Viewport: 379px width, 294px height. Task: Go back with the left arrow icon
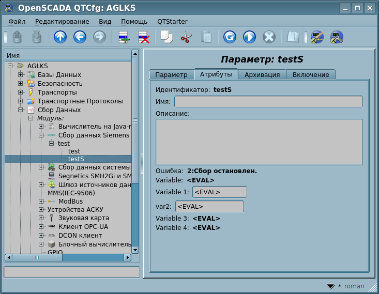point(80,37)
